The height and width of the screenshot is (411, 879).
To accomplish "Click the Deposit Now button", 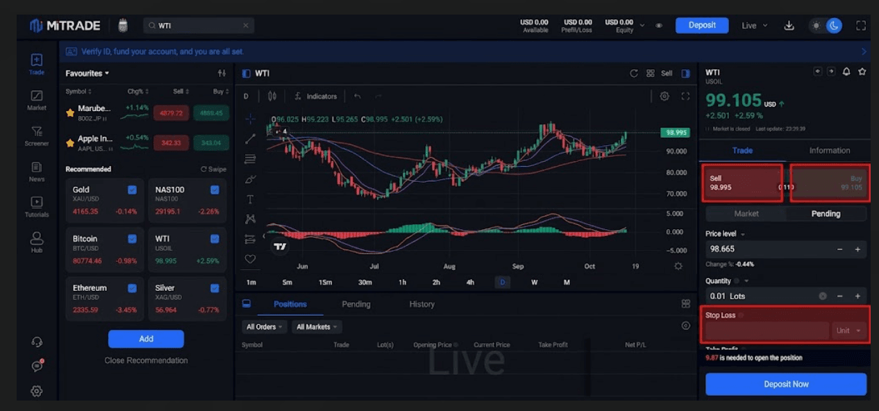I will 786,384.
